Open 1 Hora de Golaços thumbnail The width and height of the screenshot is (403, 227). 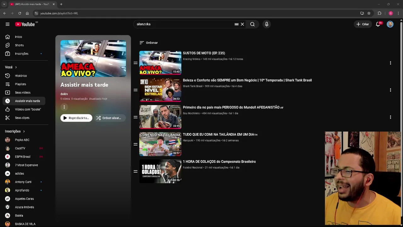pyautogui.click(x=160, y=171)
